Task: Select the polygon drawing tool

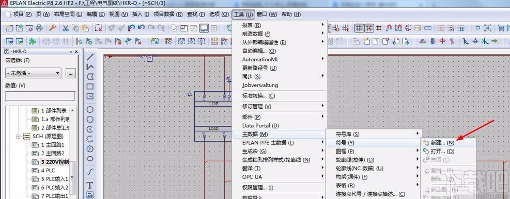Action: (90, 77)
